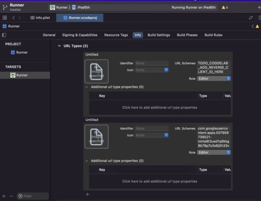The image size is (261, 201).
Task: Collapse the URL Types (2) section
Action: coord(60,46)
